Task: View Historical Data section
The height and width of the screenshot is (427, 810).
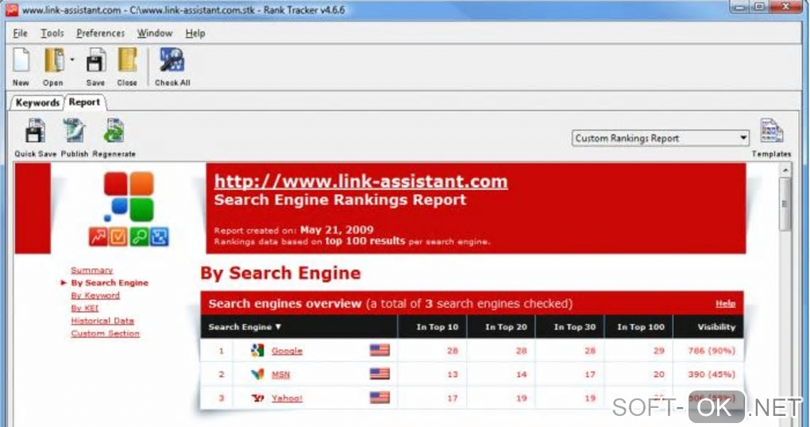Action: (x=102, y=321)
